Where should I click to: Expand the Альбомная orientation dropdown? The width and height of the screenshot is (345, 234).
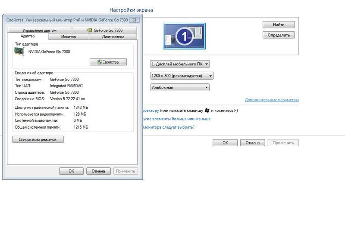180,87
